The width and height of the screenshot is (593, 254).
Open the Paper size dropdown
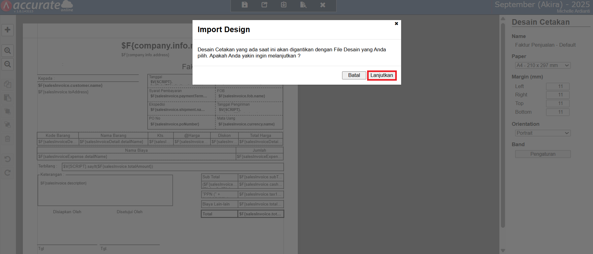tap(543, 66)
